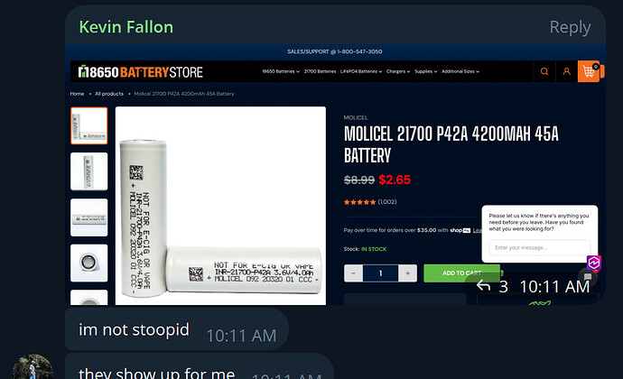The width and height of the screenshot is (623, 379).
Task: Click the 18650 Battery Store logo
Action: [140, 72]
